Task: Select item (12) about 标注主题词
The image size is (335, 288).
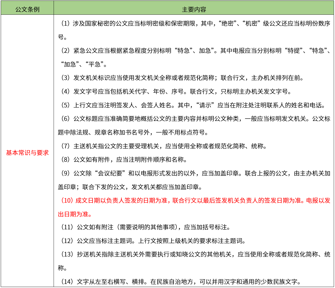Action: (x=153, y=241)
